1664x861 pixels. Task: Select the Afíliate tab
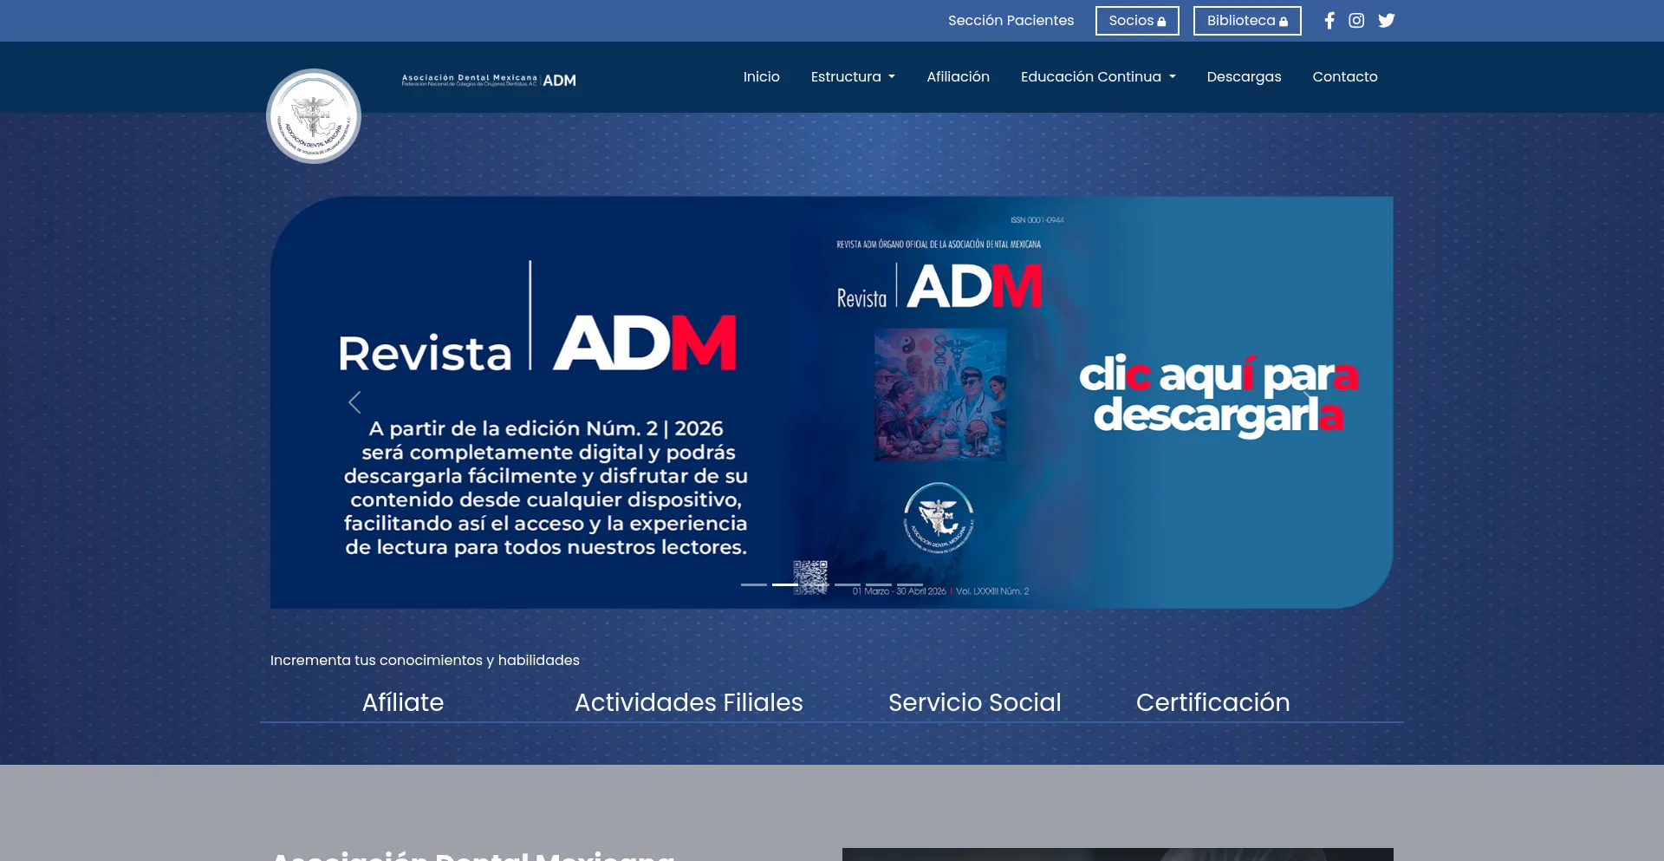[x=403, y=702]
